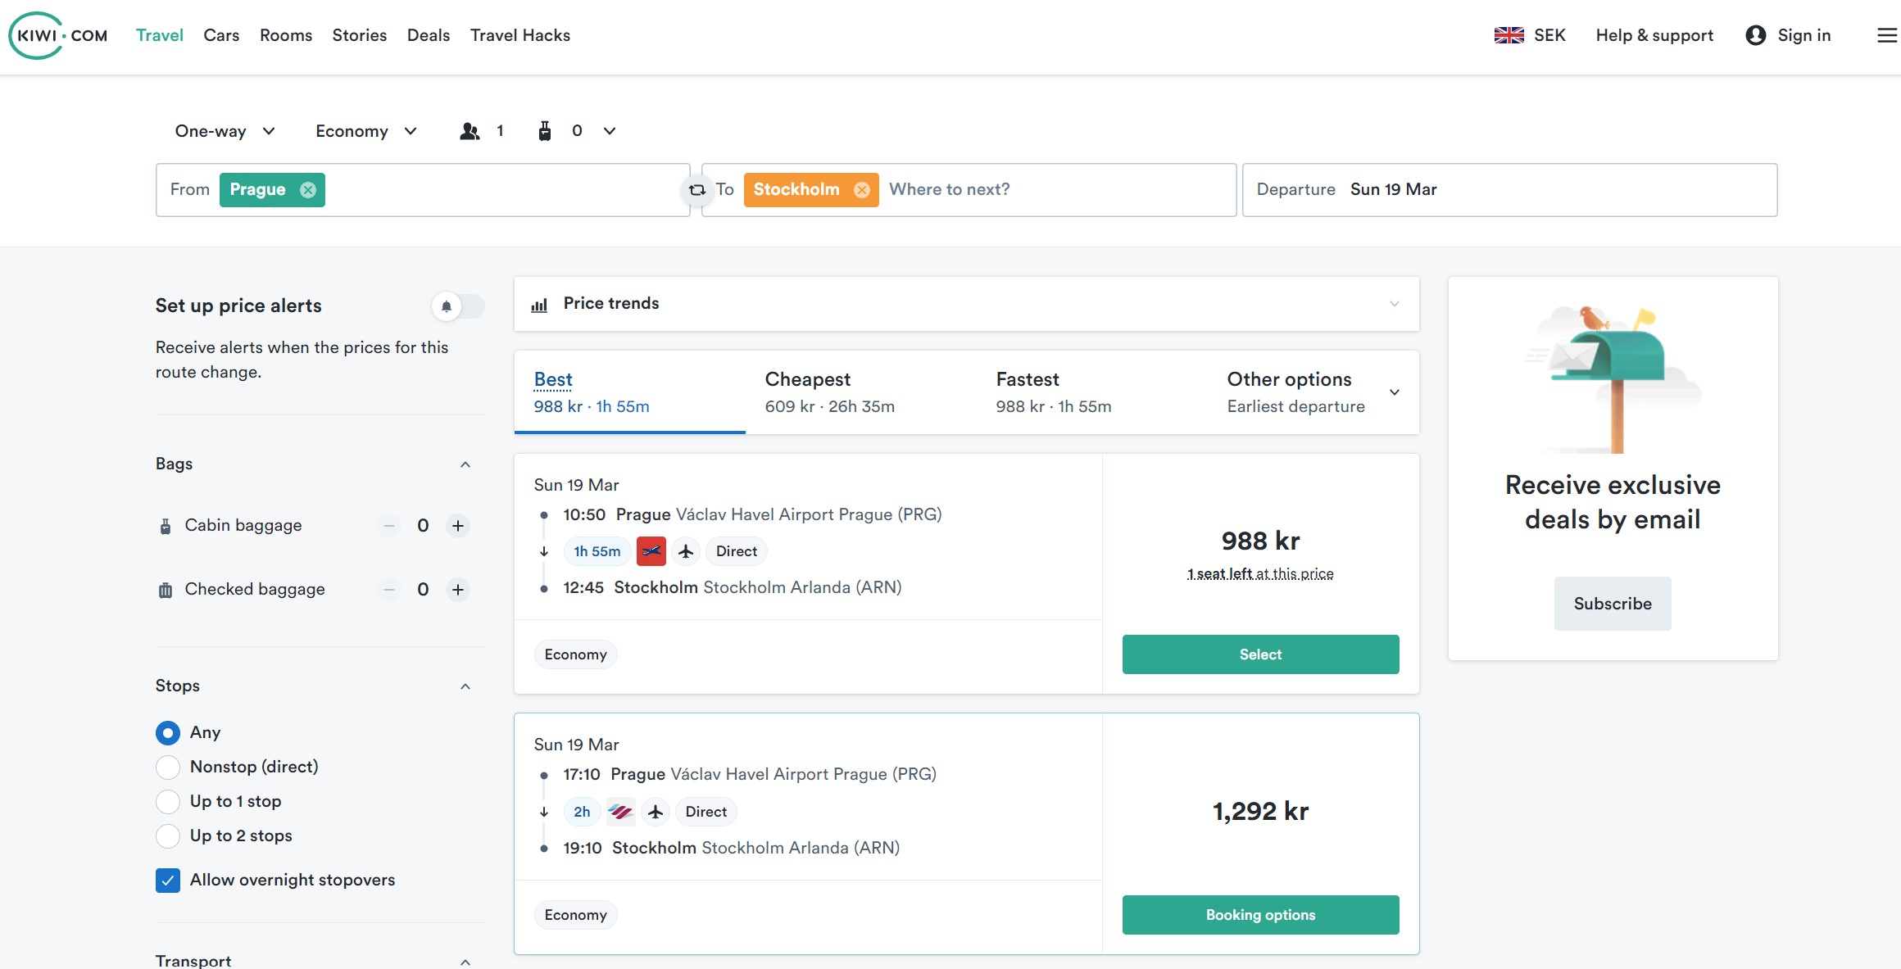The image size is (1901, 969).
Task: Open the Deals nav item
Action: pyautogui.click(x=429, y=35)
